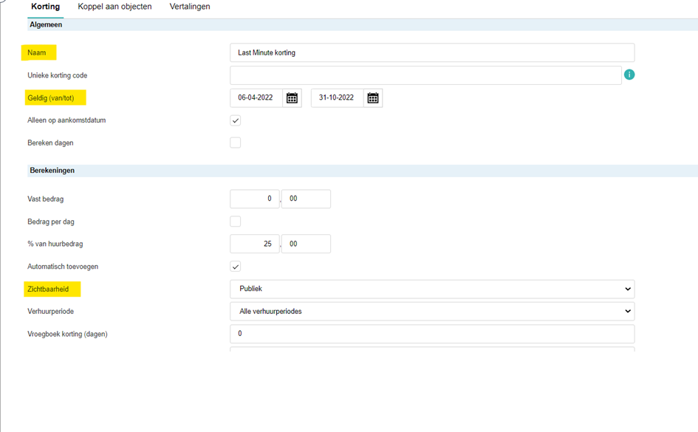Click the Vast bedrag decimals field
This screenshot has height=432, width=698.
point(306,199)
